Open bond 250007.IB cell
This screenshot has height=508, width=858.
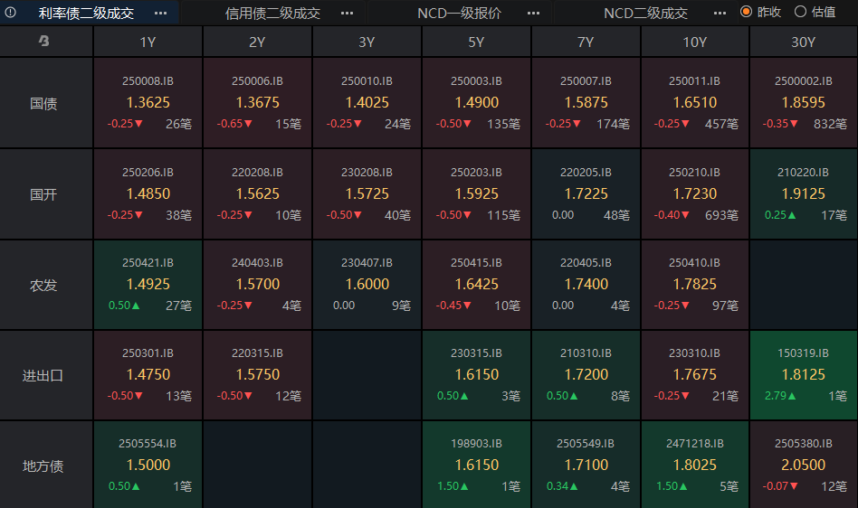[586, 103]
